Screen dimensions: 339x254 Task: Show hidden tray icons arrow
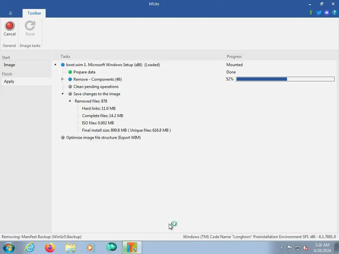coord(281,248)
